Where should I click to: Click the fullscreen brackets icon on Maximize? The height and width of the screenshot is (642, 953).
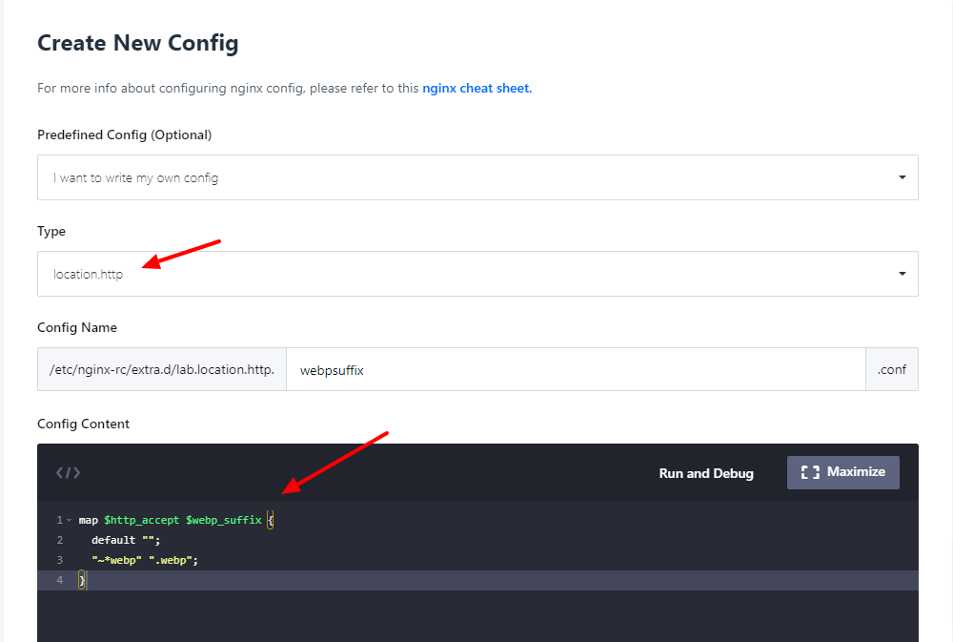(x=810, y=472)
